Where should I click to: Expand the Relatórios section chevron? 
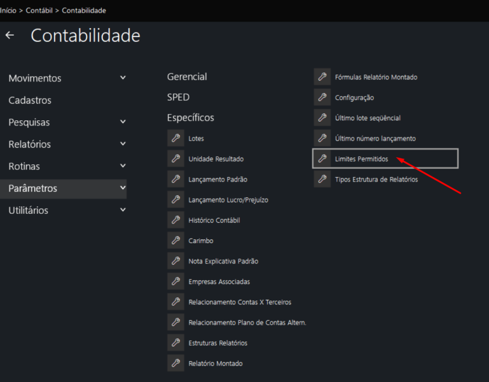[123, 145]
